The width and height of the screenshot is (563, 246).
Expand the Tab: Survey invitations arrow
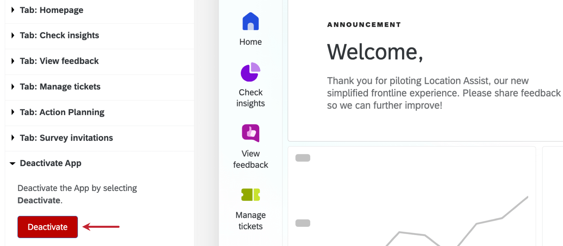coord(13,138)
